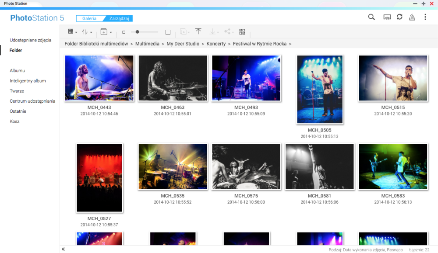438x253 pixels.
Task: Click the slideshow play icon
Action: tap(183, 32)
